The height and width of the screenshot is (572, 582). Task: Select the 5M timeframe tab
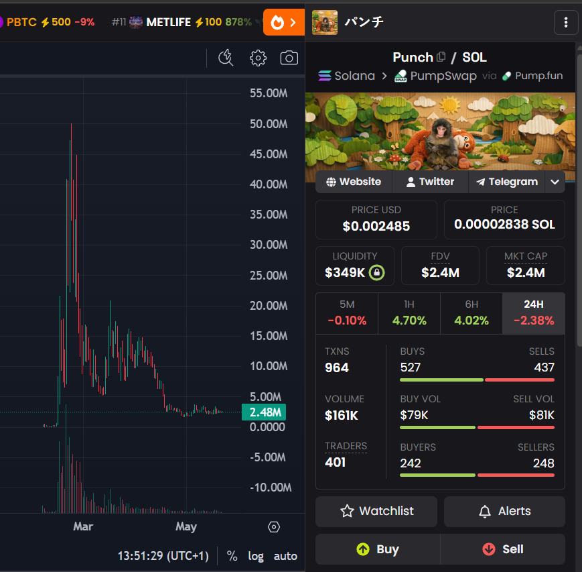coord(347,313)
